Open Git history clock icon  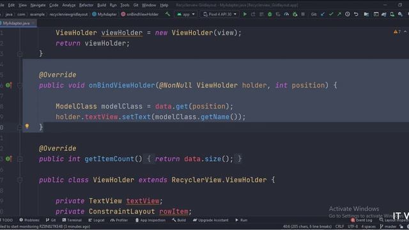(348, 14)
